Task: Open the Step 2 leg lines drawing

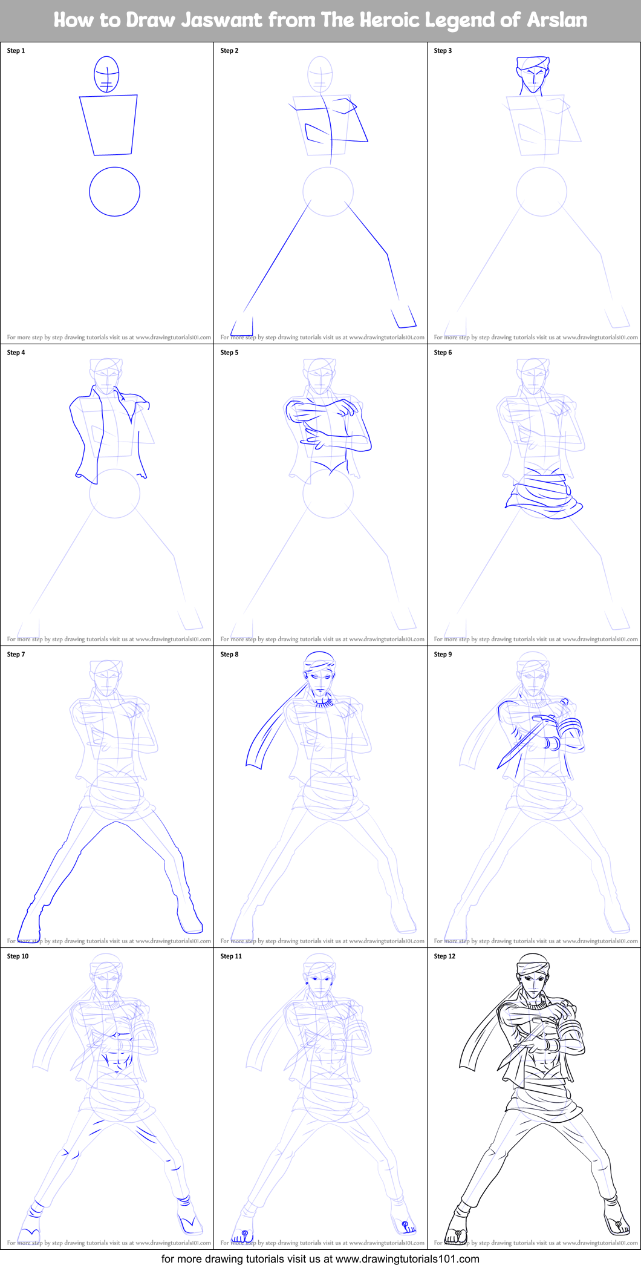Action: click(320, 193)
